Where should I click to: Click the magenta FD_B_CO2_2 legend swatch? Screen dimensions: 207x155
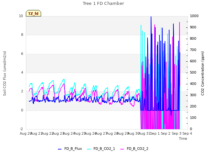click(x=122, y=149)
